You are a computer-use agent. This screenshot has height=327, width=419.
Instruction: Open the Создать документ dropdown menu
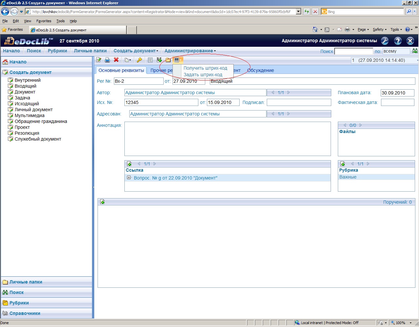[x=136, y=51]
